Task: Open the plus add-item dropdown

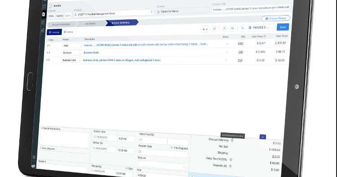Action: coord(205,29)
